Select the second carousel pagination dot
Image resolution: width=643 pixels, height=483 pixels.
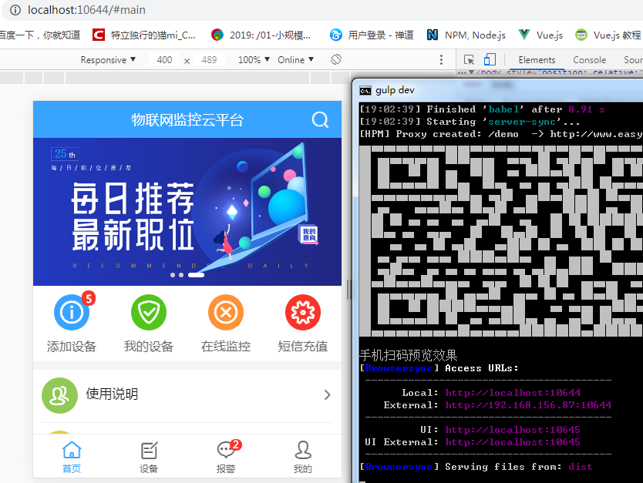point(183,275)
